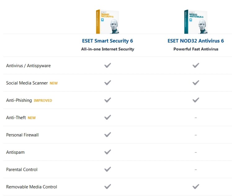Click Smart Security checkmark for Antivirus / Antispyware

108,65
